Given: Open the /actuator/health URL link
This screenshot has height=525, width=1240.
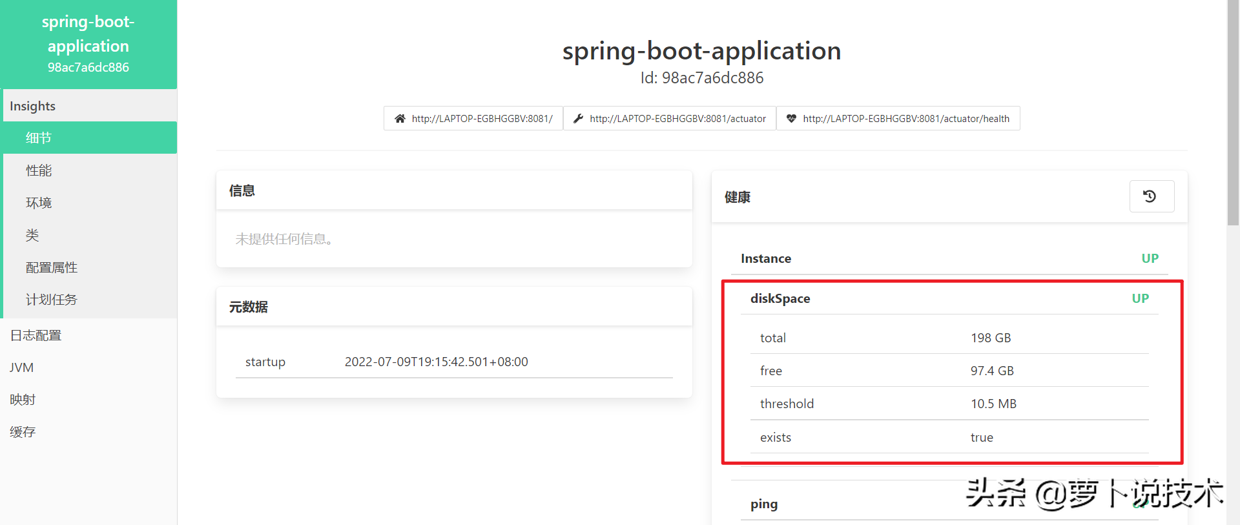Looking at the screenshot, I should (x=898, y=118).
